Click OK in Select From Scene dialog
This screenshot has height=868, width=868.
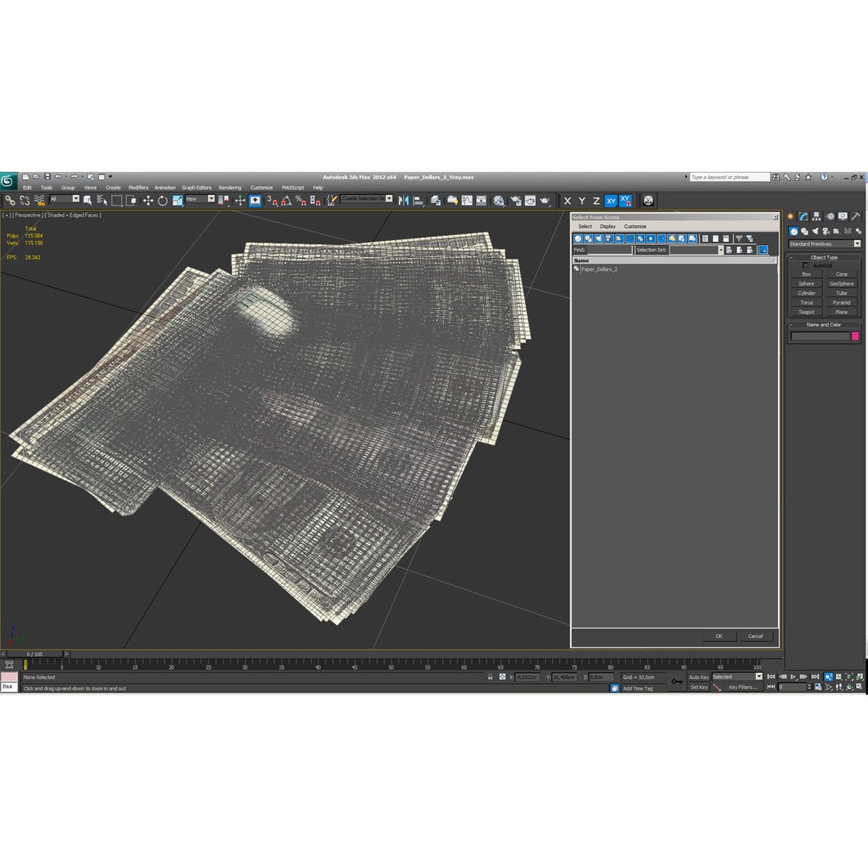719,636
